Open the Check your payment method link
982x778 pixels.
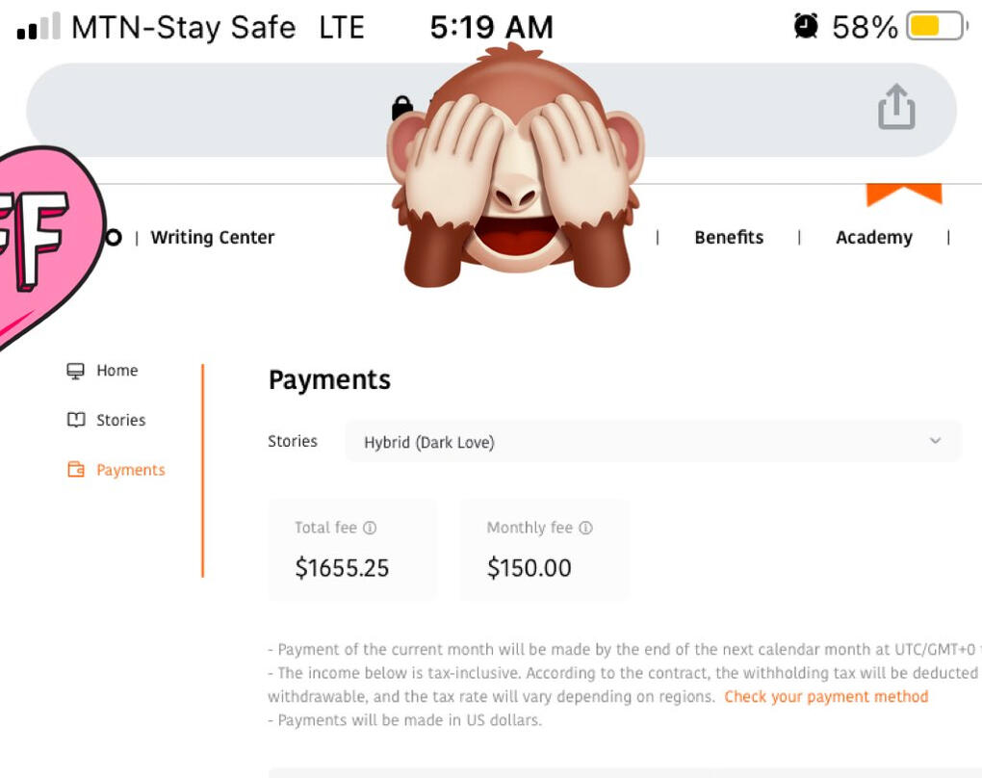pyautogui.click(x=826, y=696)
